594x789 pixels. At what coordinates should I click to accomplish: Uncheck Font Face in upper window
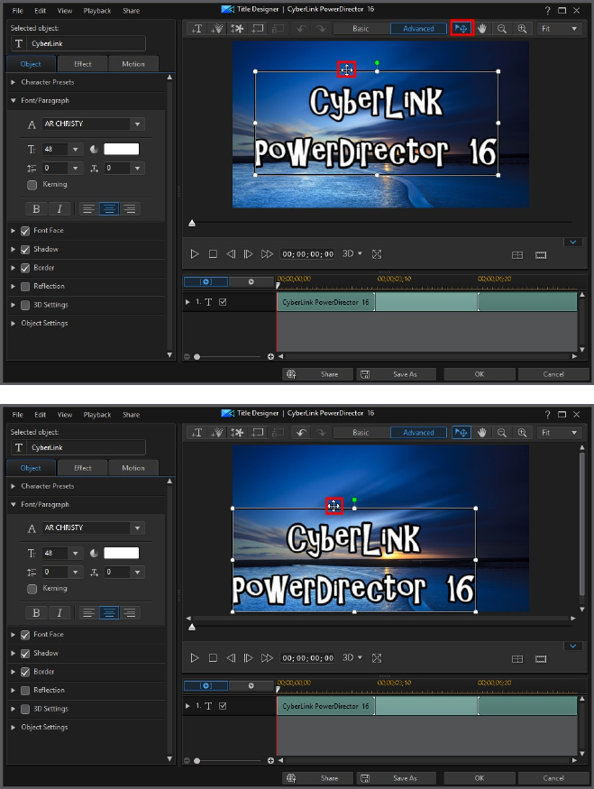pyautogui.click(x=25, y=231)
